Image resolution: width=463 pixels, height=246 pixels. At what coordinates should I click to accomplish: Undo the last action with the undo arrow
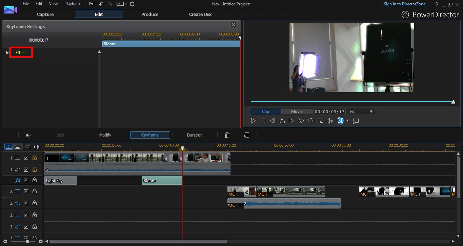(x=101, y=4)
